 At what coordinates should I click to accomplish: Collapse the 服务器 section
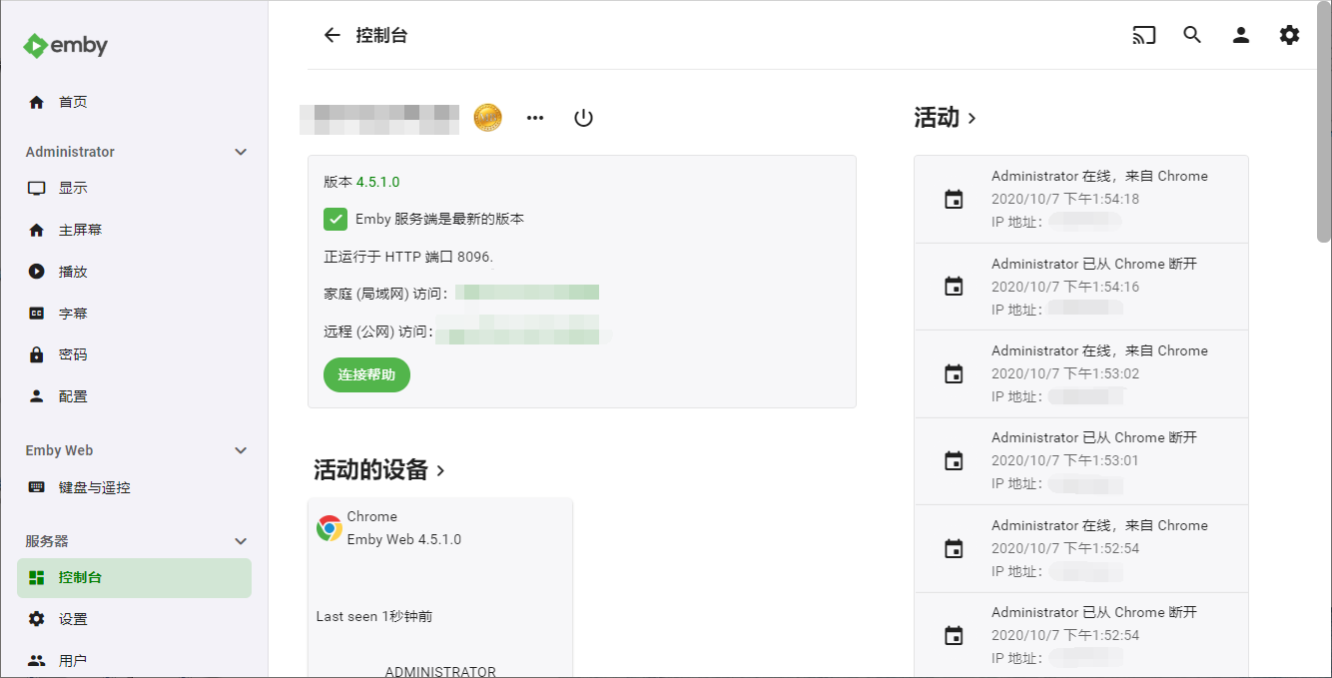point(240,541)
